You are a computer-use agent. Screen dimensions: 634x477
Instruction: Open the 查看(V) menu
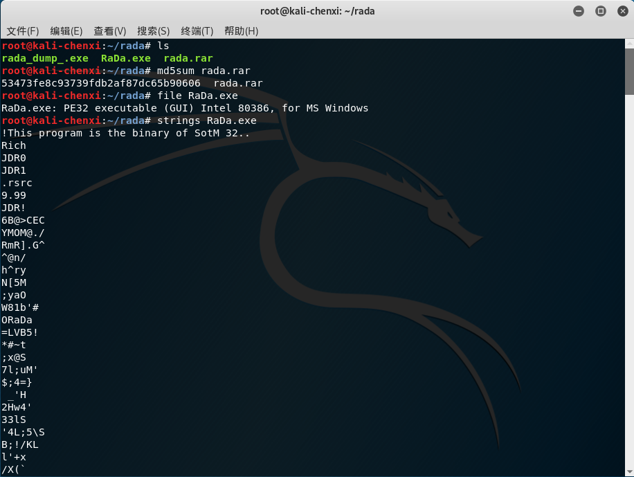(x=110, y=31)
